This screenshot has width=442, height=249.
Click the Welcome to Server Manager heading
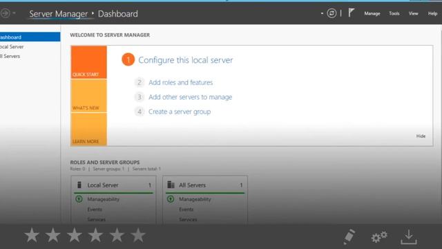[x=110, y=35]
